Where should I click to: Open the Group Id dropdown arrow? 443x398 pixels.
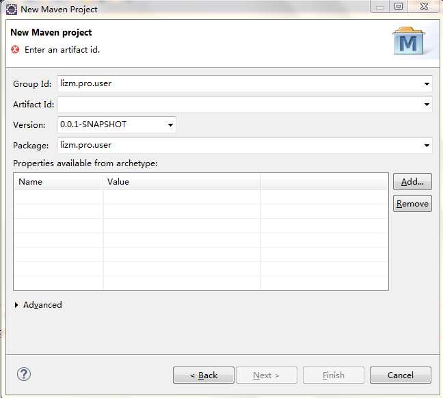[427, 84]
